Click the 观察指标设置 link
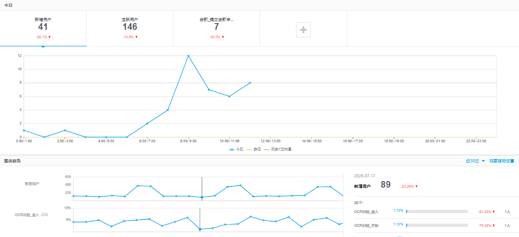 502,161
